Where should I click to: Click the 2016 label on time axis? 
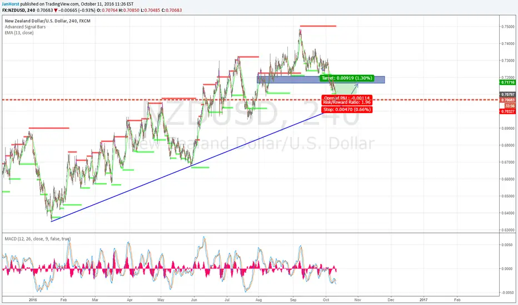pos(33,299)
